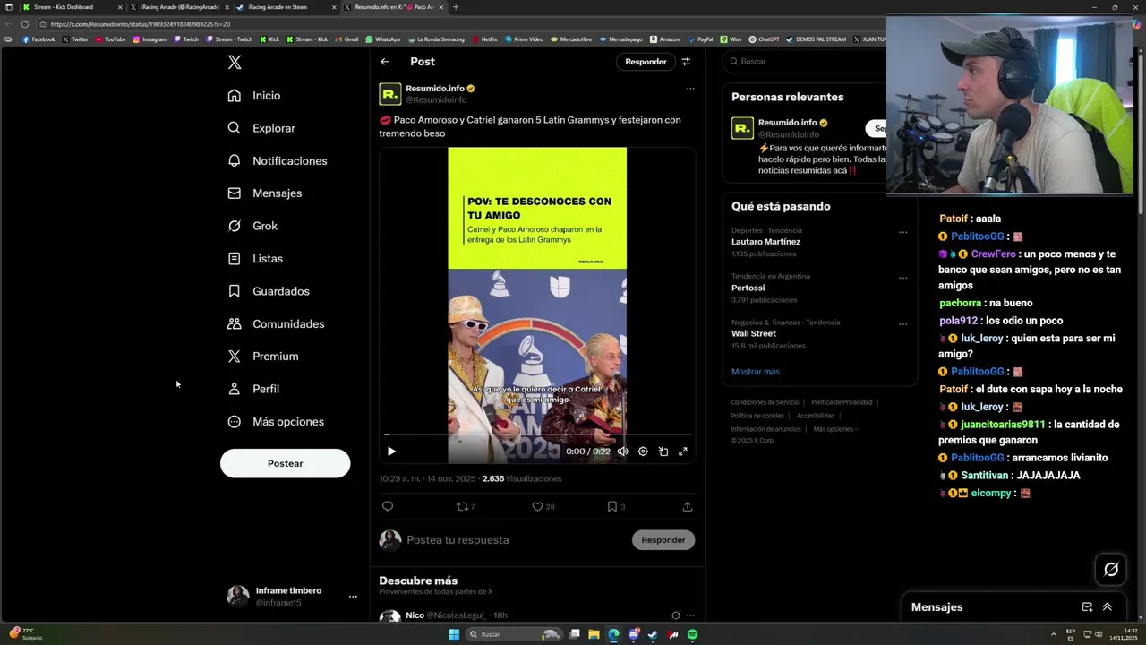Open Wall Street trend
1146x645 pixels.
coord(754,333)
